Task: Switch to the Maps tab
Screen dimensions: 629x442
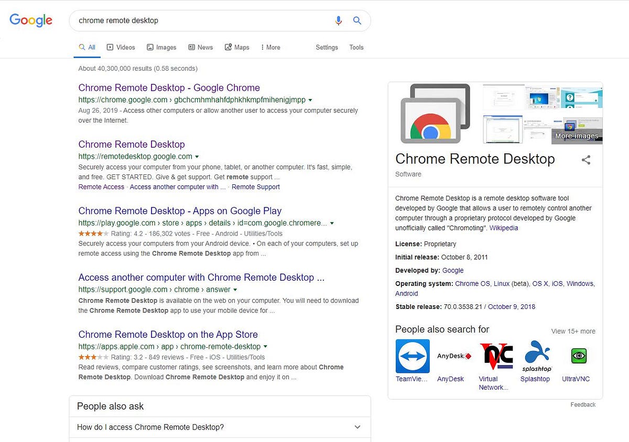Action: 237,47
